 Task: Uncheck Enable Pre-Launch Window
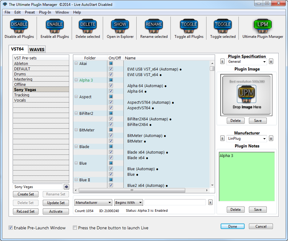(x=11, y=227)
